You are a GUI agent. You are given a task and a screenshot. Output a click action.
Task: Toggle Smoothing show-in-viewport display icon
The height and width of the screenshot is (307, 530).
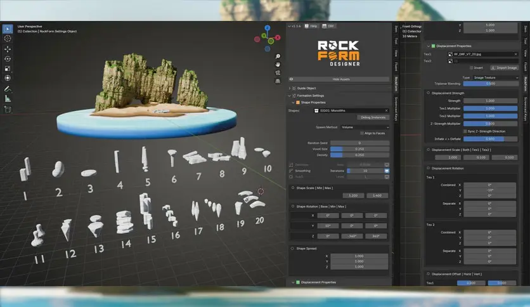(x=387, y=171)
